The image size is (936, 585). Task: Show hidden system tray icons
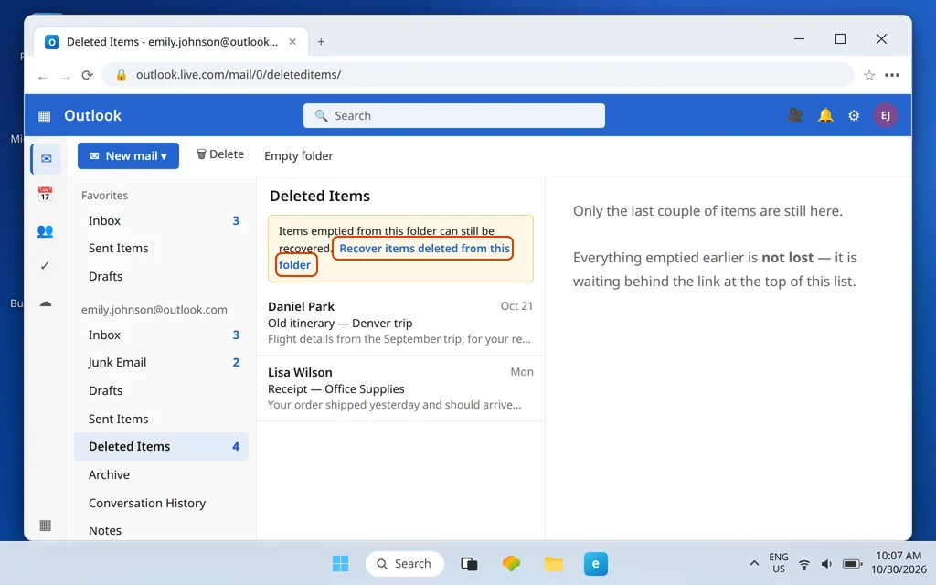[x=754, y=563]
